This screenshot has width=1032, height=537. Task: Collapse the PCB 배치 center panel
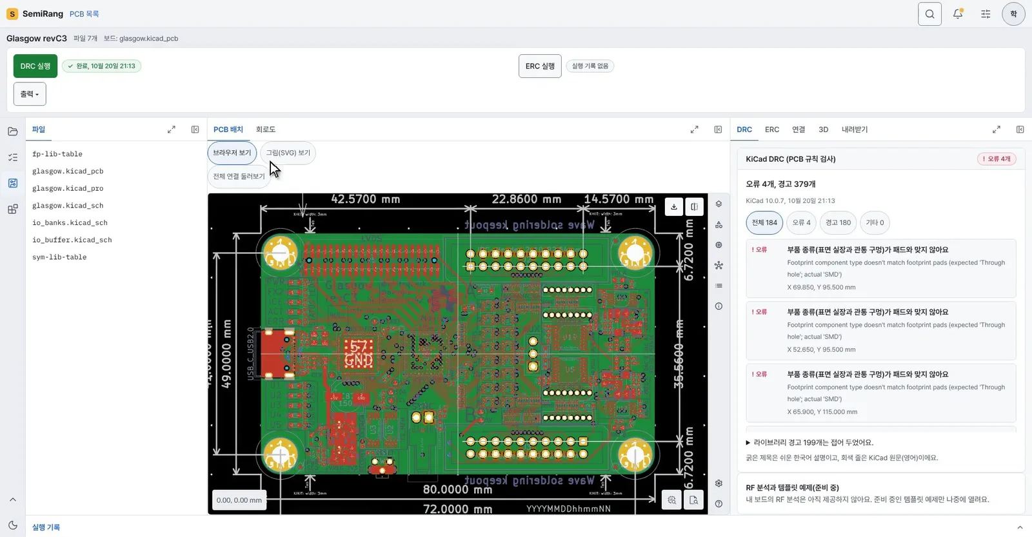tap(718, 130)
